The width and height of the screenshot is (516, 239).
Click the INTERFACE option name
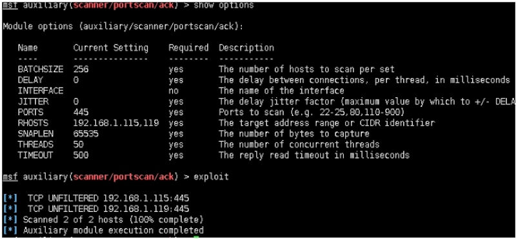click(x=41, y=91)
